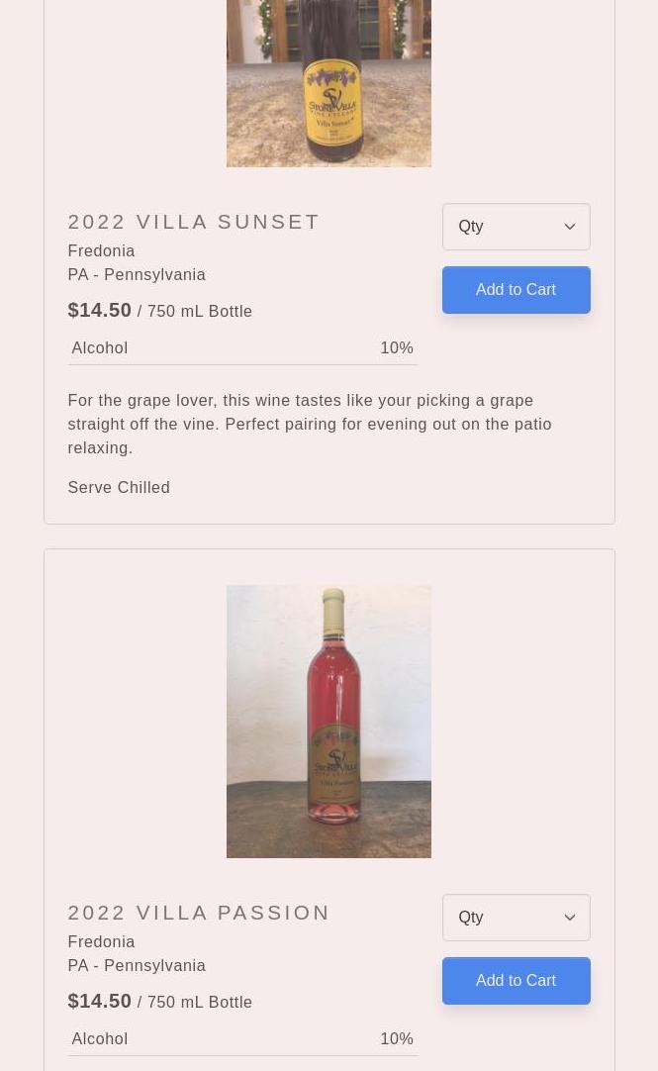Open the Qty dropdown for Villa Passion
The height and width of the screenshot is (1071, 658).
pyautogui.click(x=505, y=918)
